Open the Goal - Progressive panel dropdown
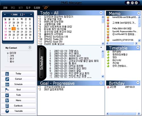Viewport: 142px width, 116px height. [101, 83]
